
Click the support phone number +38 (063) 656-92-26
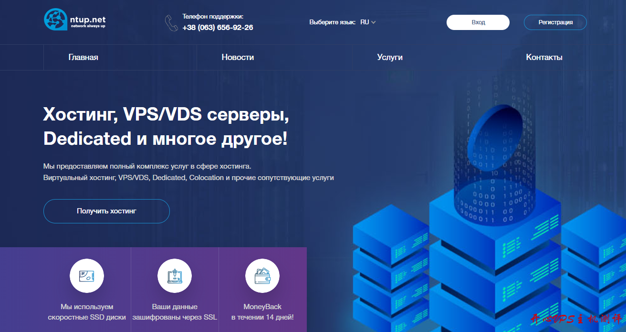(218, 28)
